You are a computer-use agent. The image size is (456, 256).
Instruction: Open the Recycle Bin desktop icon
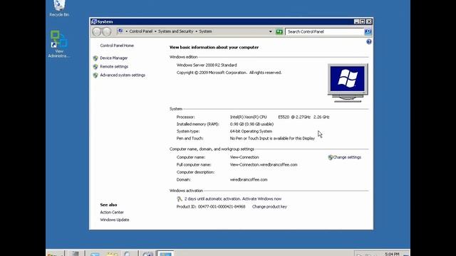(59, 8)
